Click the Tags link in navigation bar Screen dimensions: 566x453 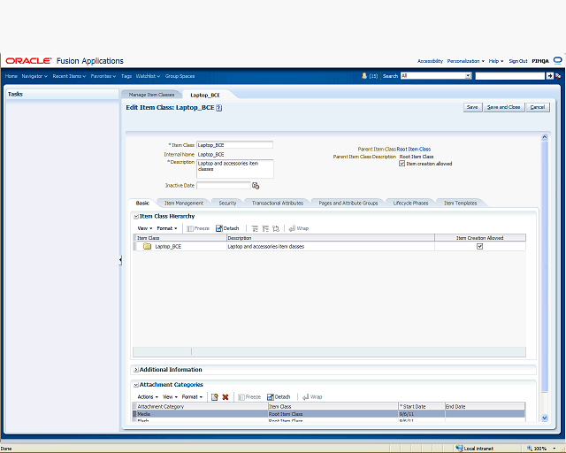(x=126, y=76)
